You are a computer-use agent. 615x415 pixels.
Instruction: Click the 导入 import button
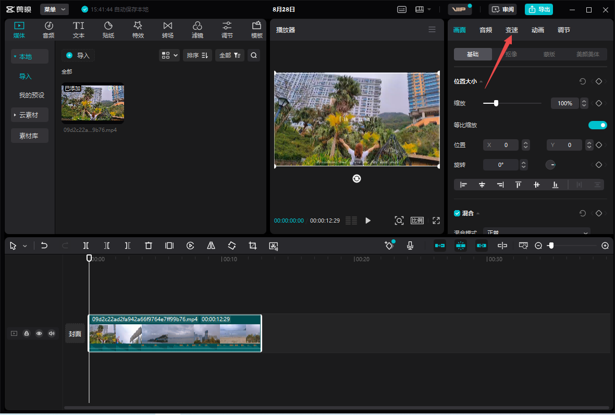point(78,55)
